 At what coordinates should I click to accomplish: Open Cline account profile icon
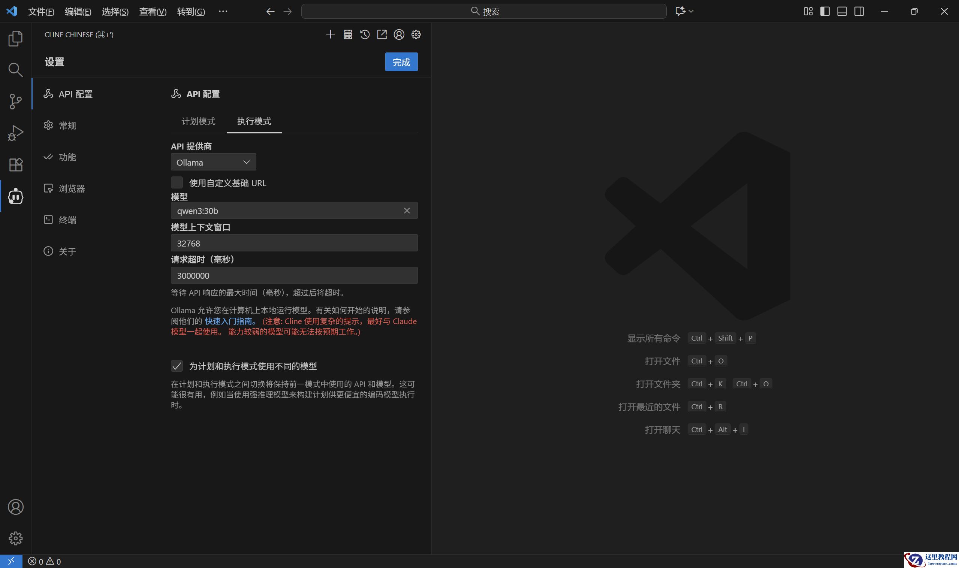[x=399, y=34]
